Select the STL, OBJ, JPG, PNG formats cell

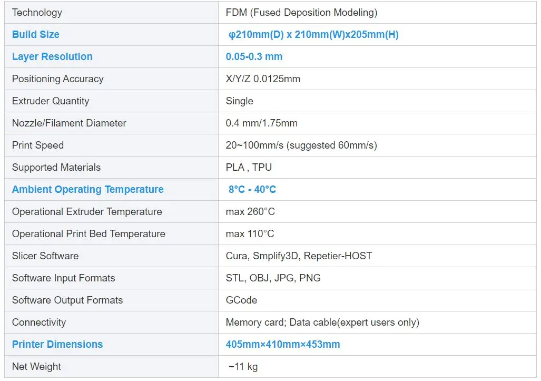click(273, 278)
